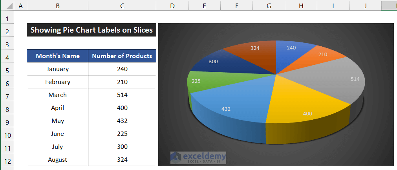
Task: Click the Month's Name header cell
Action: click(58, 56)
